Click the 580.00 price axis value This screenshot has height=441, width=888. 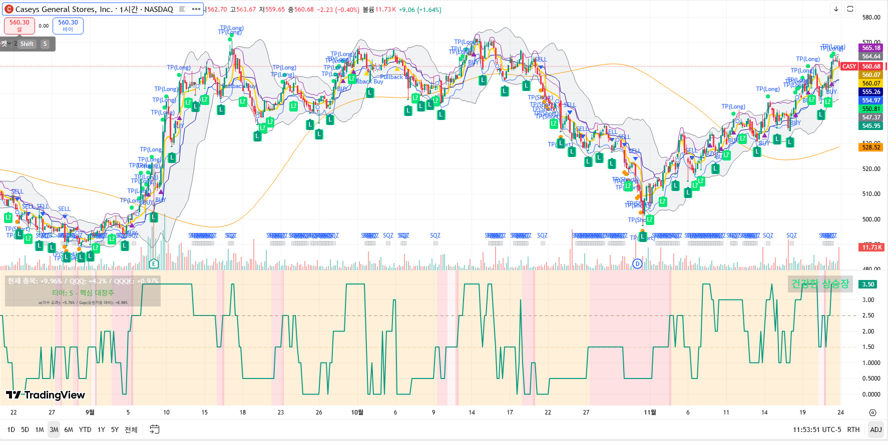(x=871, y=17)
